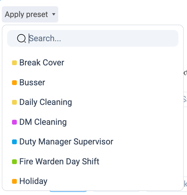Viewport: 187px width, 195px height.
Task: Choose the Break Cover preset
Action: [42, 63]
